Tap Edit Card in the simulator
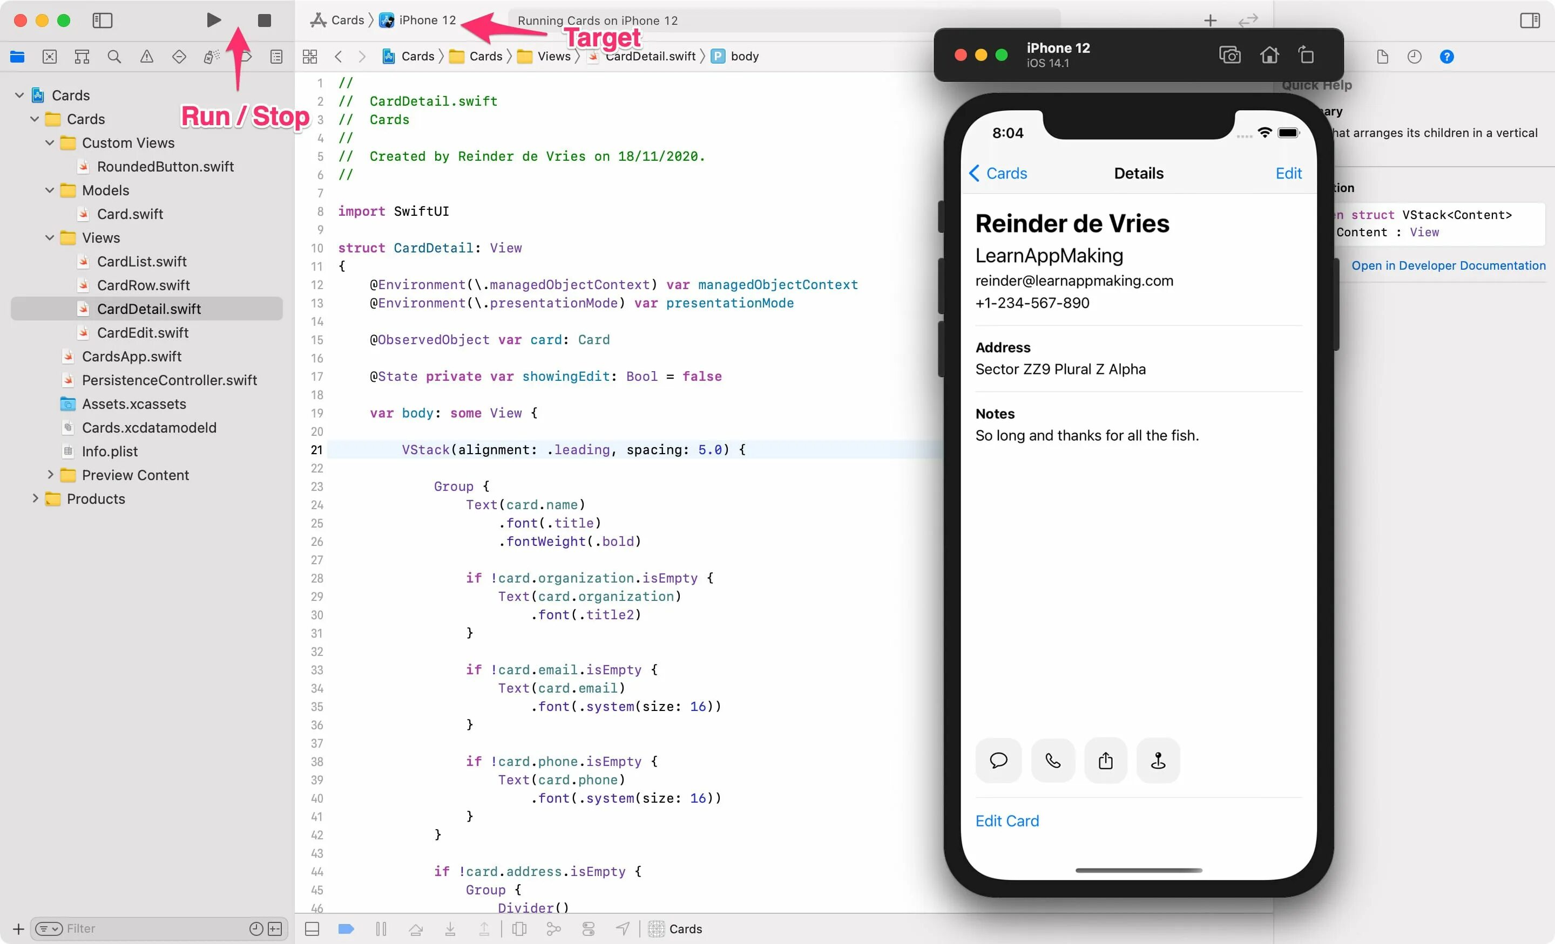This screenshot has height=944, width=1555. click(x=1006, y=820)
